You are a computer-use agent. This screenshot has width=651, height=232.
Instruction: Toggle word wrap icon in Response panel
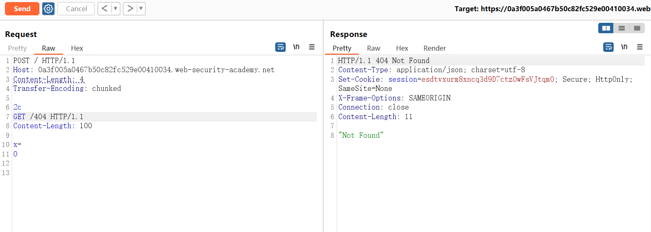click(x=608, y=47)
